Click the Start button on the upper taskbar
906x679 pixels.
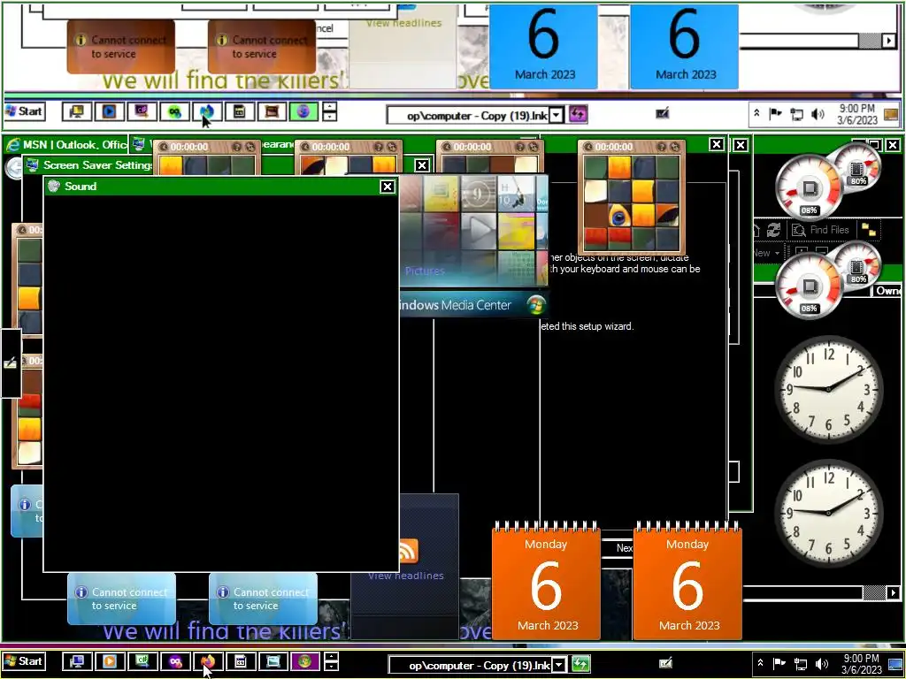24,111
